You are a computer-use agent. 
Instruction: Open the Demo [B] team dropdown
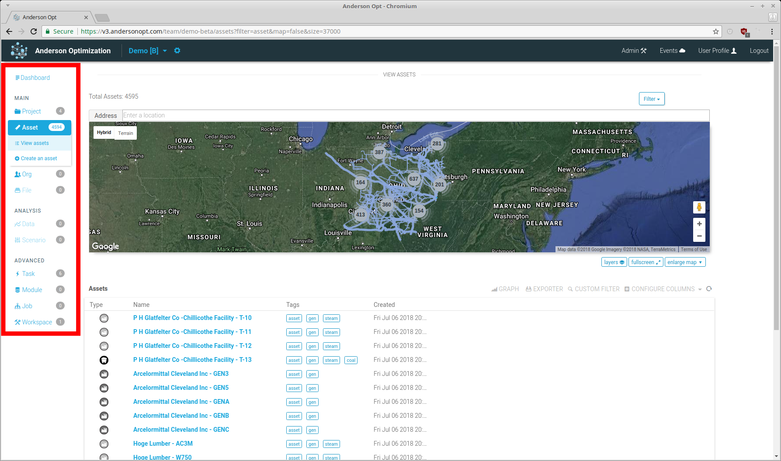pyautogui.click(x=148, y=51)
